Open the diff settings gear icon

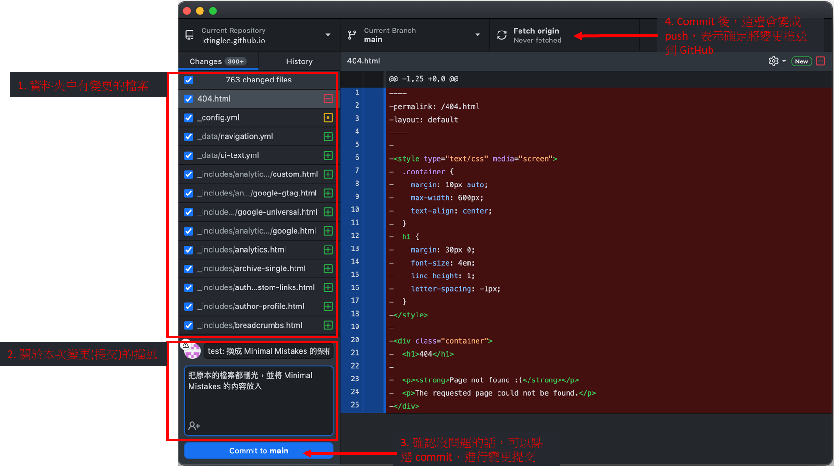point(773,61)
